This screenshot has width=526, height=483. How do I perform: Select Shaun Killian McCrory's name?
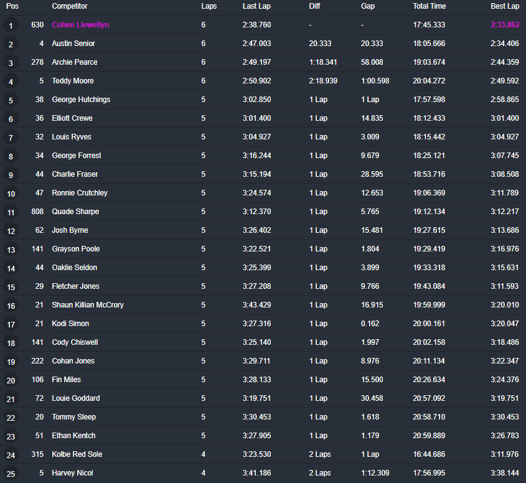(x=88, y=305)
